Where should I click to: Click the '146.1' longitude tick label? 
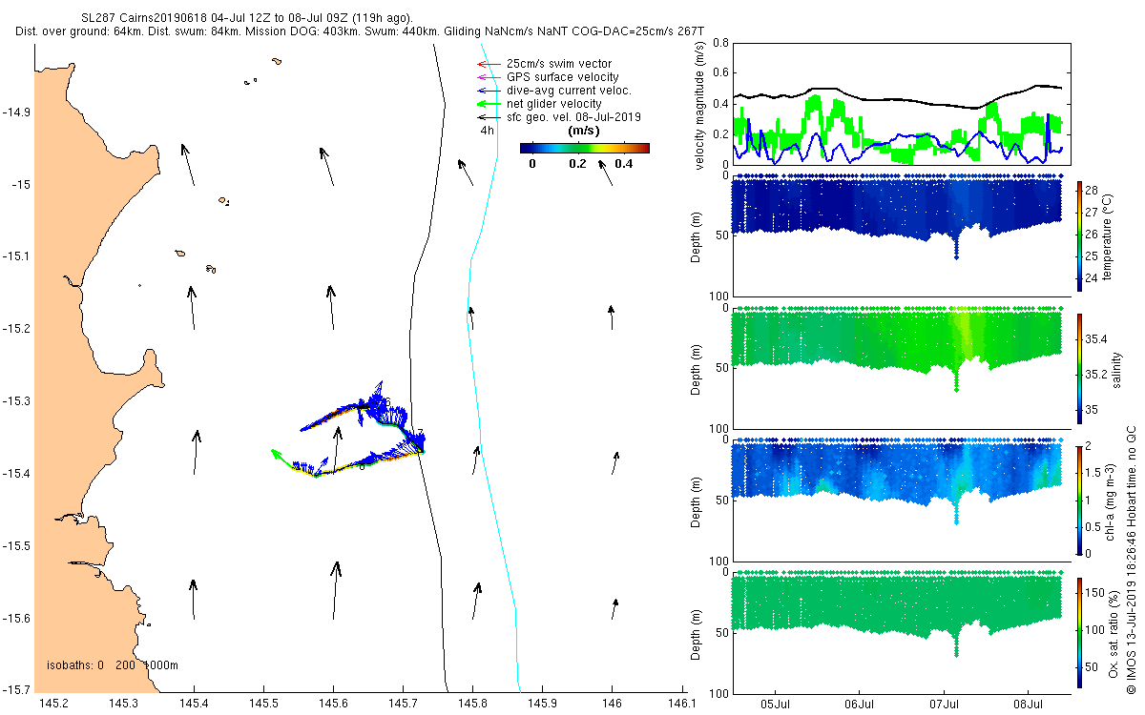pos(682,703)
